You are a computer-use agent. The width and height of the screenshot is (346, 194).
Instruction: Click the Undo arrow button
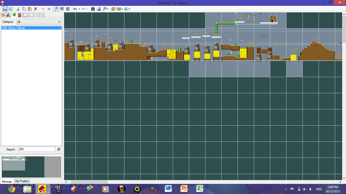[x=75, y=9]
